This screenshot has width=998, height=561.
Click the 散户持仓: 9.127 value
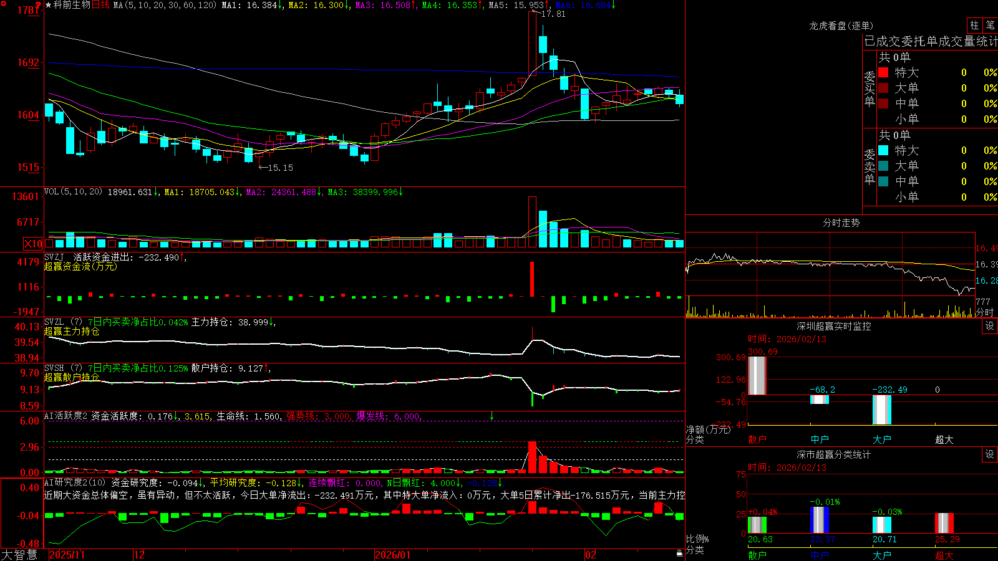227,368
